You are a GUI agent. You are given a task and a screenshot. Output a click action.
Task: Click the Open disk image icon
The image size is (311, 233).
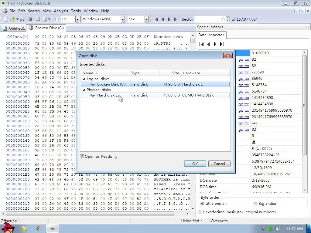pos(45,19)
